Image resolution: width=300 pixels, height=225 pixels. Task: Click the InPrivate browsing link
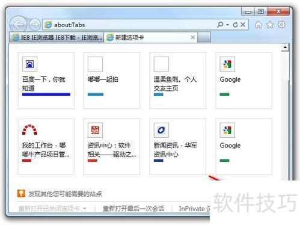[x=194, y=209]
